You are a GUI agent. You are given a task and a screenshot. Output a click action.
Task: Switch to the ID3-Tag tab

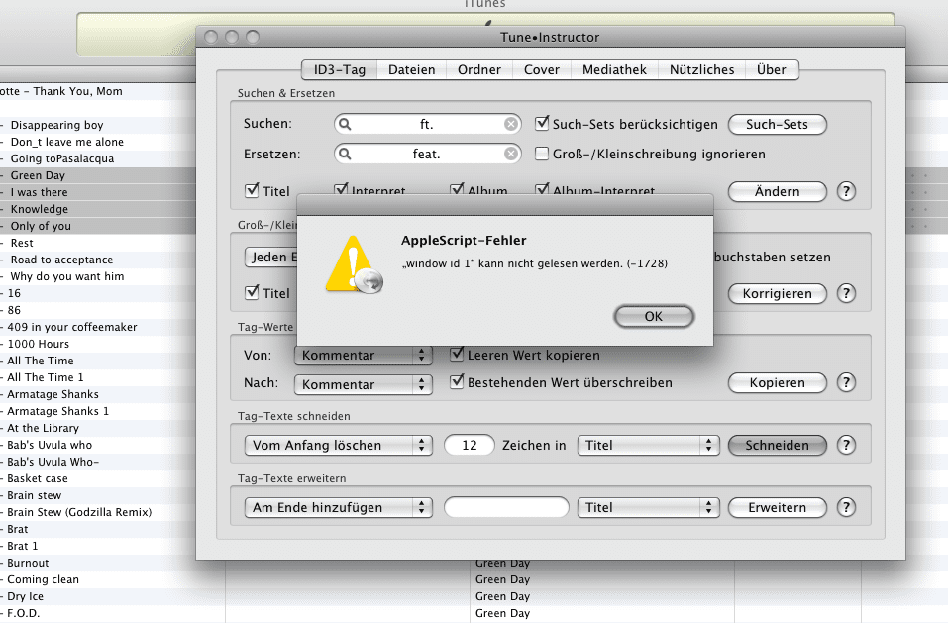pyautogui.click(x=339, y=70)
